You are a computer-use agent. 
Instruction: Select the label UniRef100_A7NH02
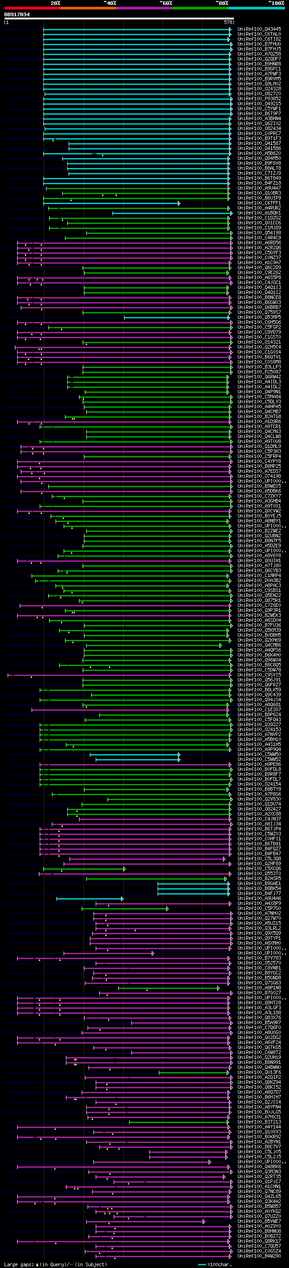[x=260, y=913]
